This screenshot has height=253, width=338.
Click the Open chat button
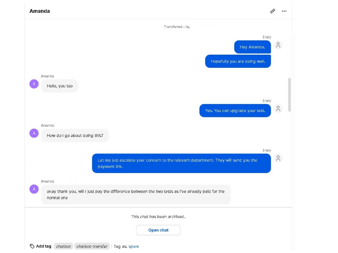click(x=158, y=230)
